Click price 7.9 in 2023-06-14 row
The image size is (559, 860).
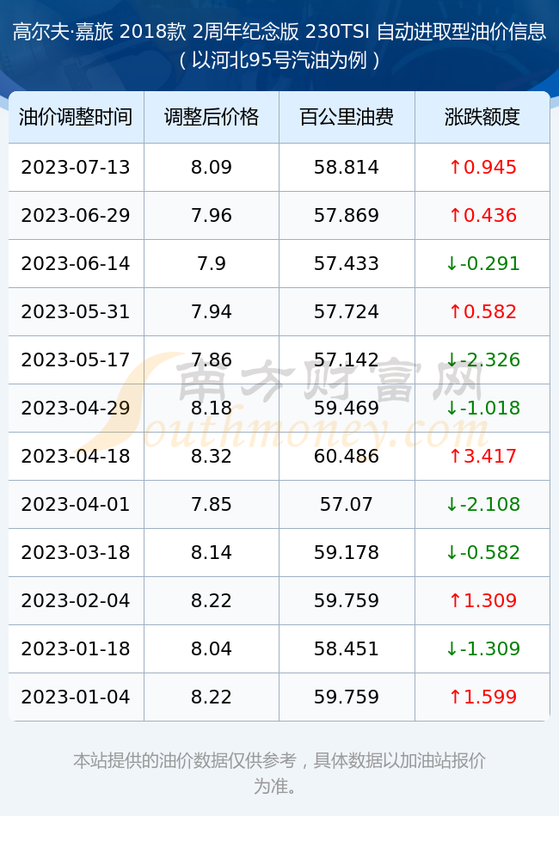(x=212, y=264)
